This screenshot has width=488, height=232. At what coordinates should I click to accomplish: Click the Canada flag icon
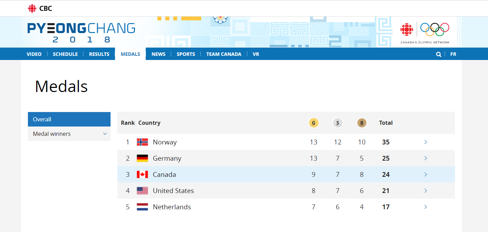click(x=142, y=174)
